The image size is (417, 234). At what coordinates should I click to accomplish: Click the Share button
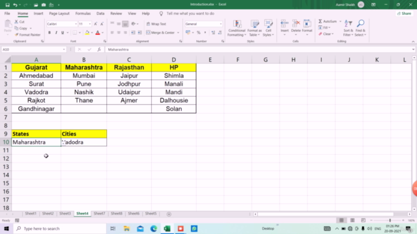point(404,14)
